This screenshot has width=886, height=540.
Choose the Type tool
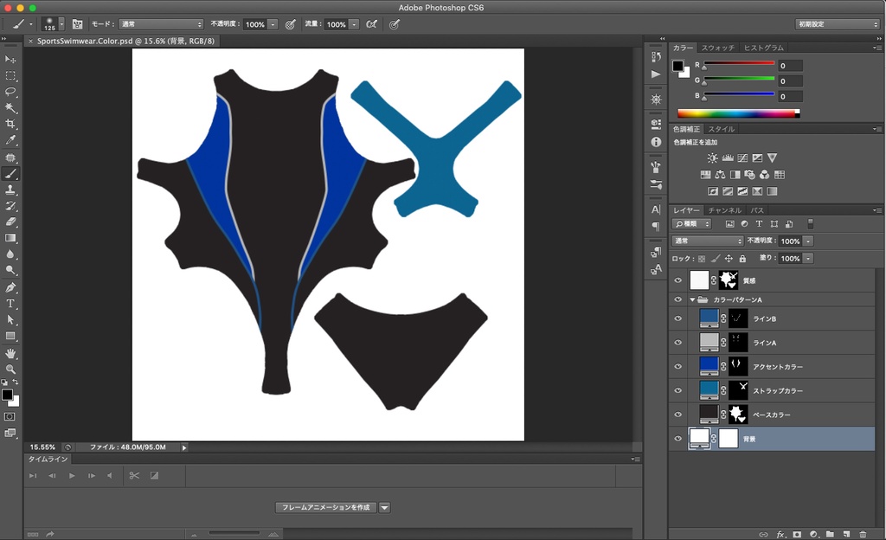(11, 304)
